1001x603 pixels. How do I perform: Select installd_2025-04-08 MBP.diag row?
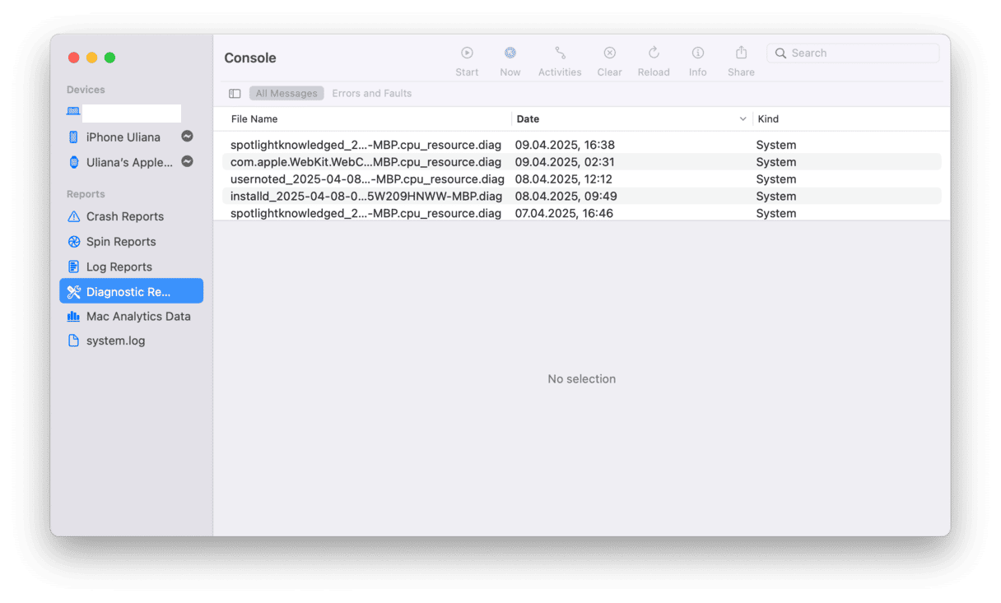point(581,196)
